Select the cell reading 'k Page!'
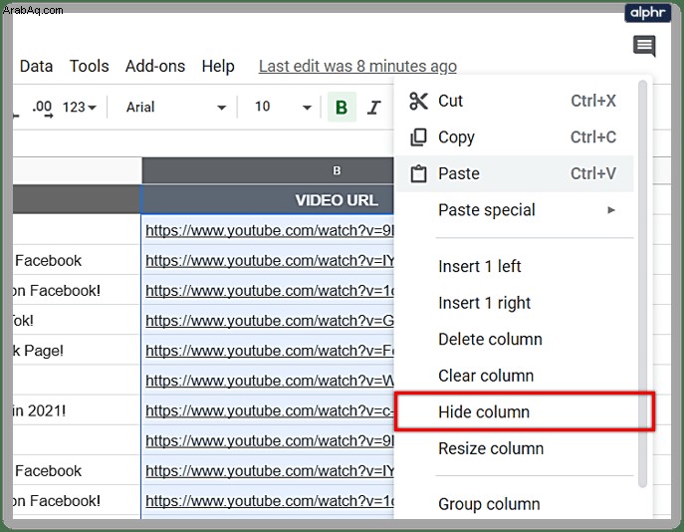Screen dimensions: 684x532 [x=77, y=351]
